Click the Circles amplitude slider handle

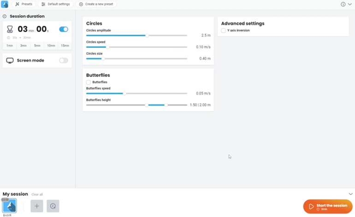[147, 35]
